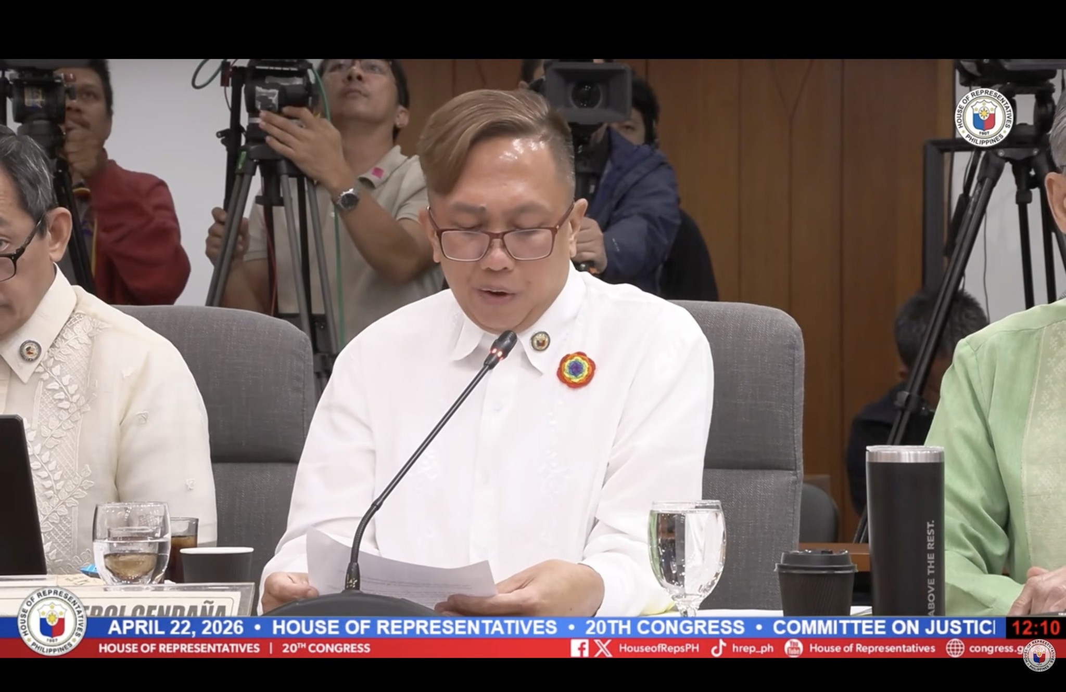Viewport: 1066px width, 692px height.
Task: Click the large seal logo at the bottom left
Action: click(x=52, y=622)
